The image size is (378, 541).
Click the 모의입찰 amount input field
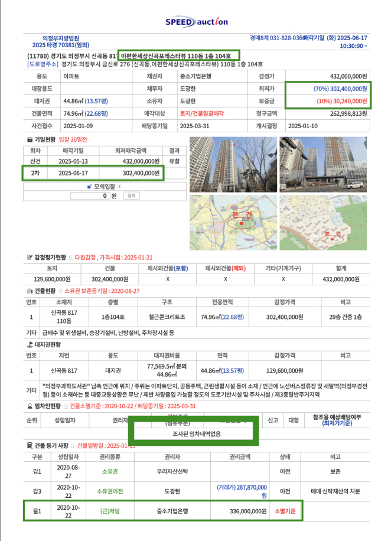point(90,195)
